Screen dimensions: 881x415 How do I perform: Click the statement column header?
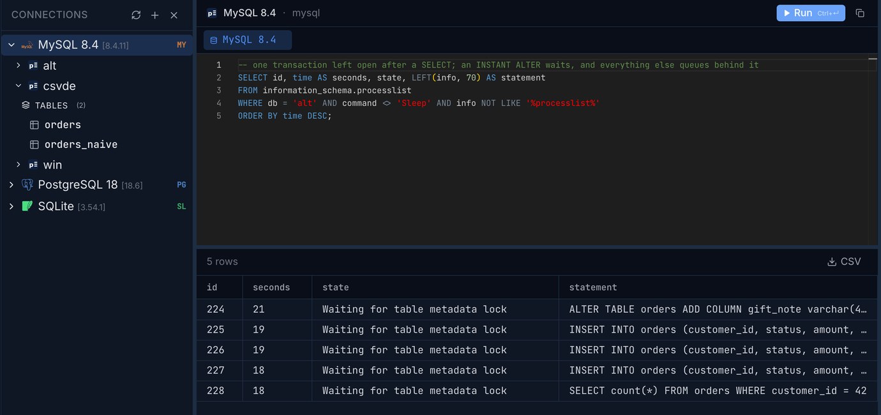tap(718, 287)
